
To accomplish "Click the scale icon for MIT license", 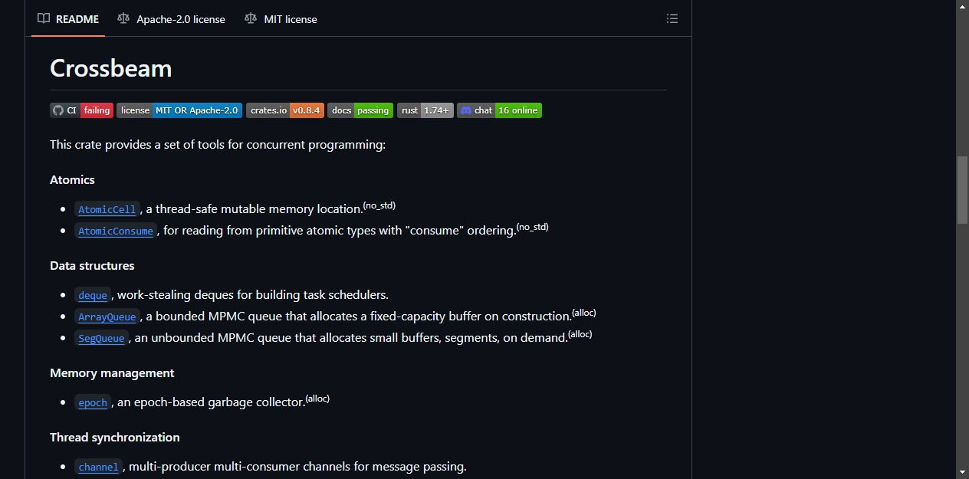I will click(251, 18).
